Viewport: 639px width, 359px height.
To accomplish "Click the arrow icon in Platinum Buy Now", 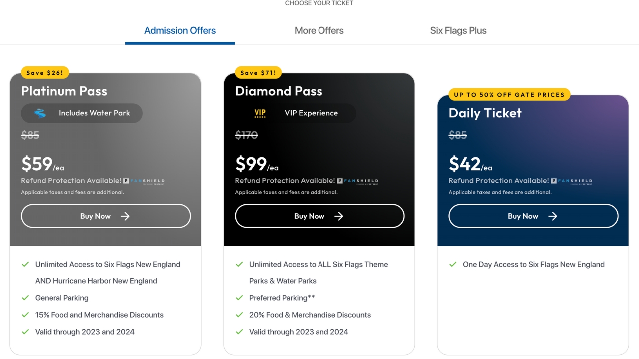I will tap(125, 216).
